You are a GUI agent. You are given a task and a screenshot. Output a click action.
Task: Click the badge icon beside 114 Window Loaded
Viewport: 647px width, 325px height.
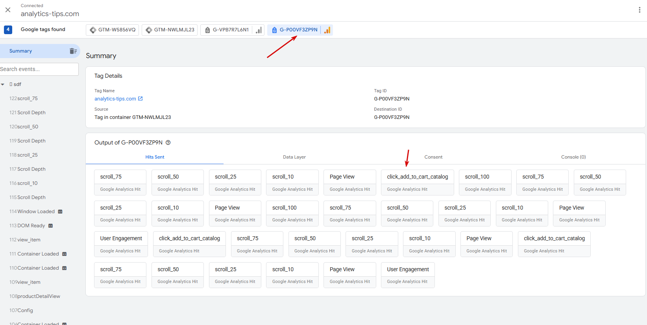[x=60, y=212]
